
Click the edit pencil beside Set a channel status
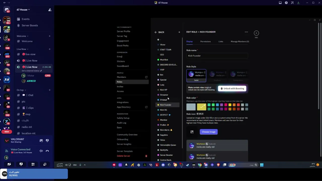pos(41,71)
